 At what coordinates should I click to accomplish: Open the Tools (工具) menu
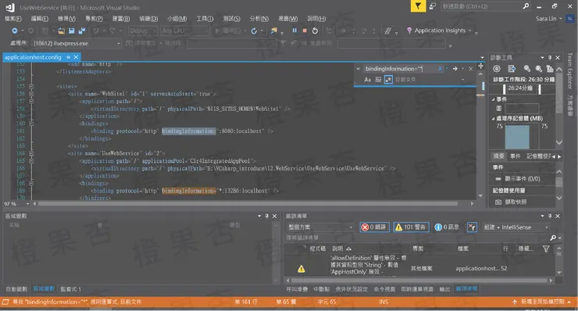[x=205, y=19]
